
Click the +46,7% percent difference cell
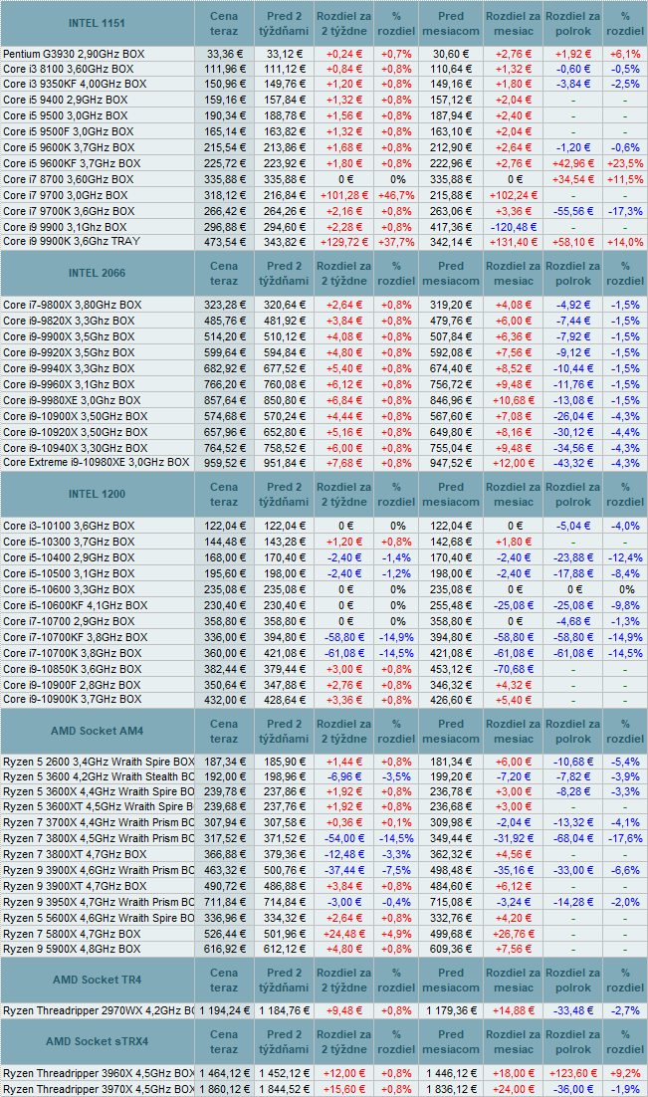click(396, 195)
